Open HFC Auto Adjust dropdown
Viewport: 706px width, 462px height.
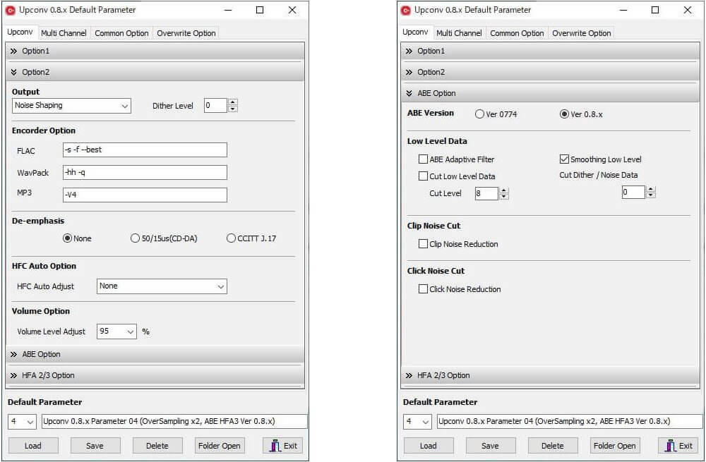(162, 286)
